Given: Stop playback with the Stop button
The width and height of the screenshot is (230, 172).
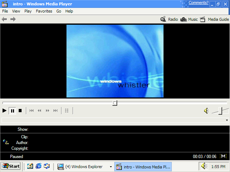Looking at the screenshot, I should point(20,111).
